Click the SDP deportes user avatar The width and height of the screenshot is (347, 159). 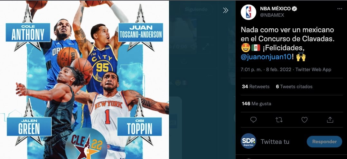pyautogui.click(x=248, y=141)
